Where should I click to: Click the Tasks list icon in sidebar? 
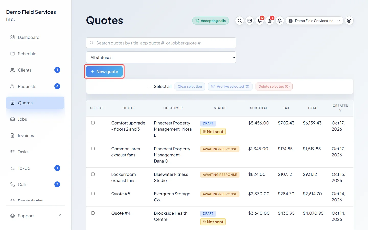click(13, 152)
